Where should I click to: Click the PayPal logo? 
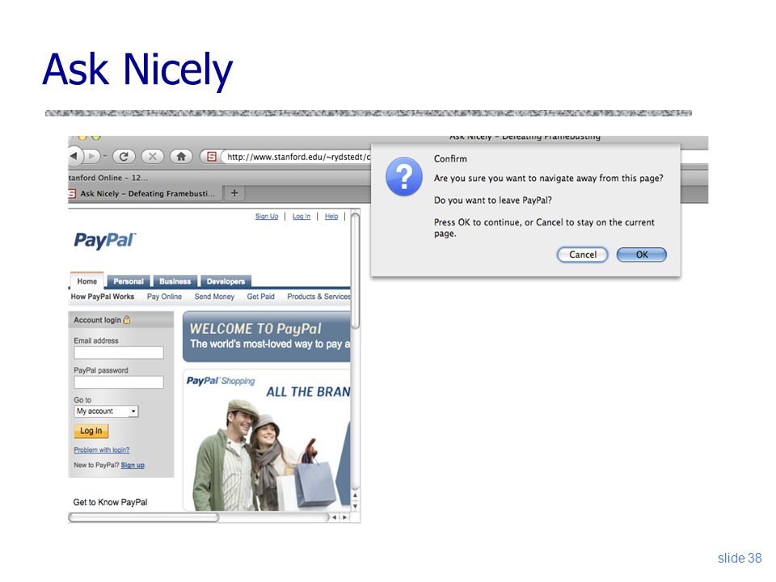tap(105, 241)
